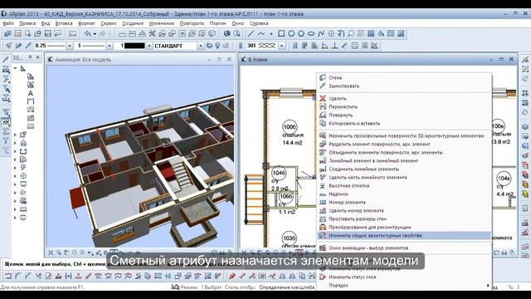531x299 pixels.
Task: Click the light bulb icon in format toolbar
Action: click(x=217, y=46)
